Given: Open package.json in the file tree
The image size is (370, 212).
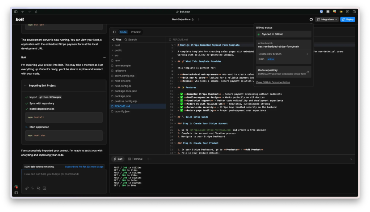Looking at the screenshot, I should tap(123, 96).
